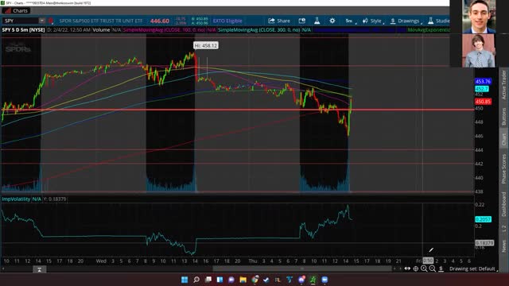Open Chrome from the taskbar

click(254, 280)
